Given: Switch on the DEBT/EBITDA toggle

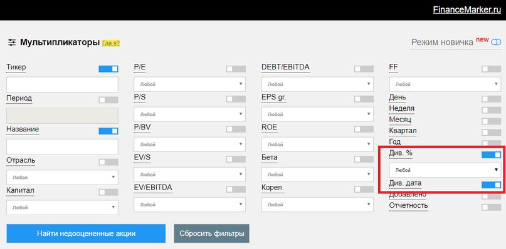Looking at the screenshot, I should pyautogui.click(x=364, y=69).
